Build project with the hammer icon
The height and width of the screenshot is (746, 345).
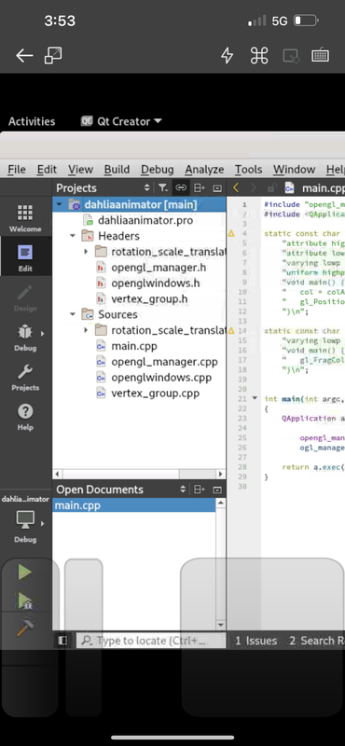coord(25,628)
